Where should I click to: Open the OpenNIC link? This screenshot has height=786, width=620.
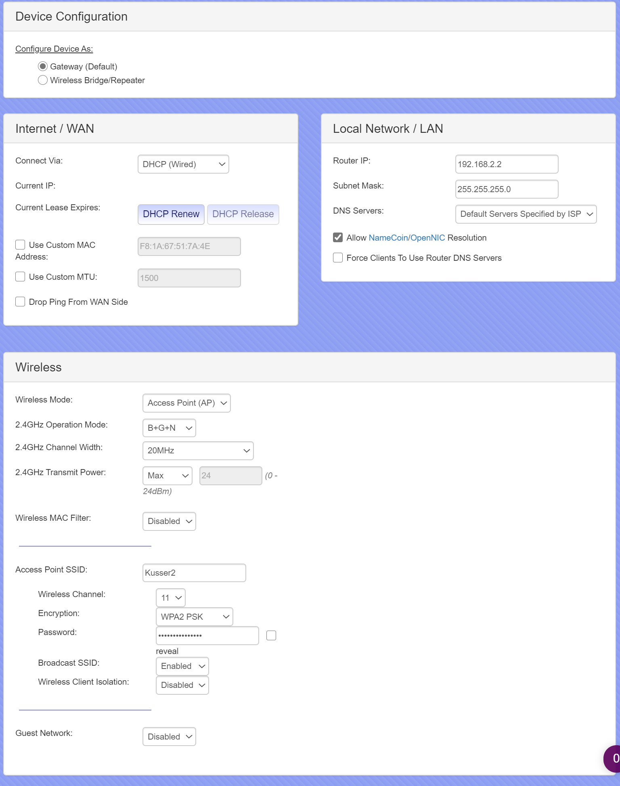pyautogui.click(x=428, y=238)
